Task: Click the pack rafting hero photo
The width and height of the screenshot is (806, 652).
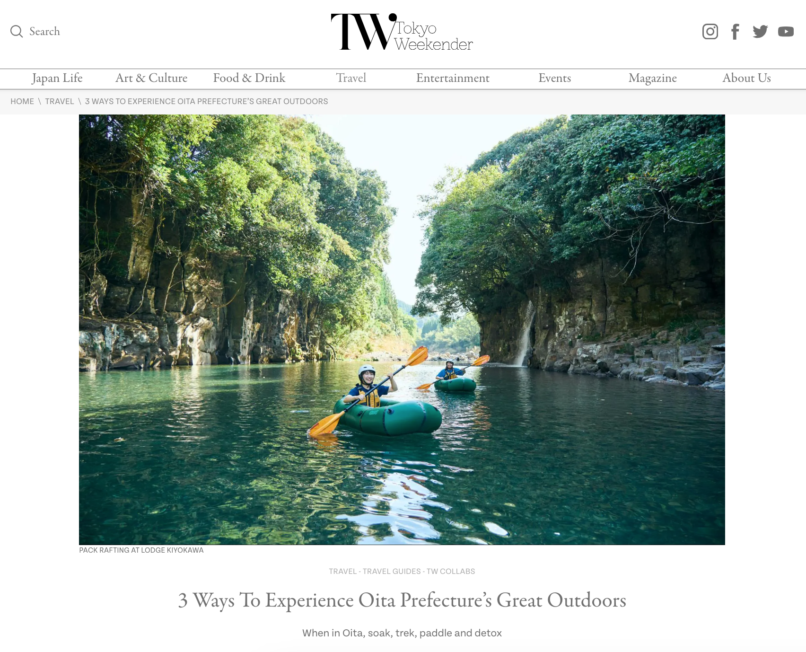Action: pyautogui.click(x=402, y=330)
